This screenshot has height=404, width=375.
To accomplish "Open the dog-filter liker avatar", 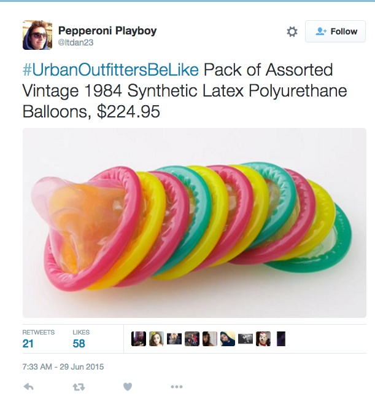I will [x=263, y=339].
